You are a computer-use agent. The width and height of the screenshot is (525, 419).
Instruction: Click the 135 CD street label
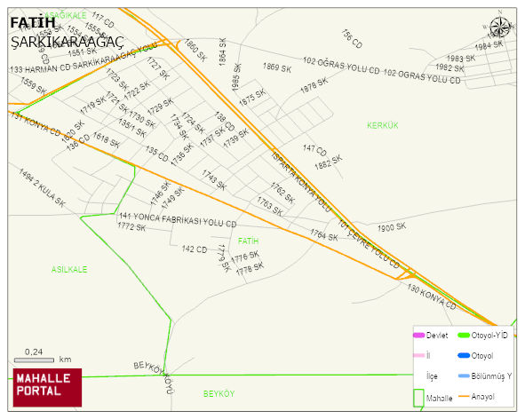click(x=156, y=154)
